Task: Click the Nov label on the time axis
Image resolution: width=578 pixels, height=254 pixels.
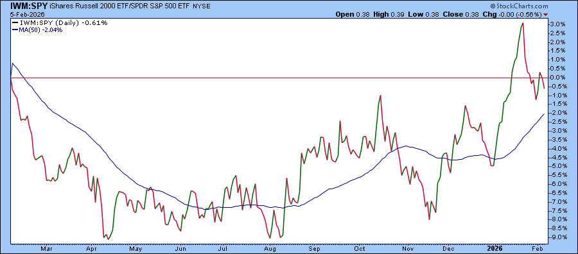Action: click(x=408, y=248)
